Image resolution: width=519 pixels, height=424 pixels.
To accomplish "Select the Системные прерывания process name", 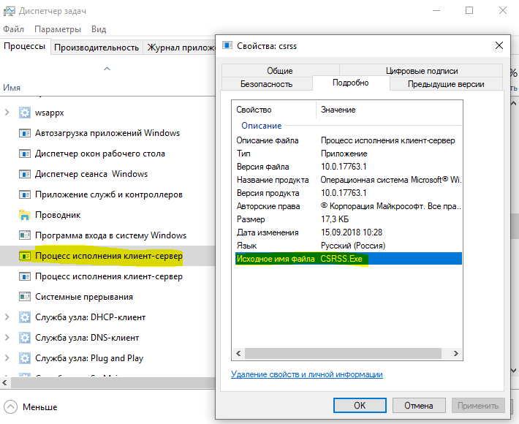I will 84,297.
